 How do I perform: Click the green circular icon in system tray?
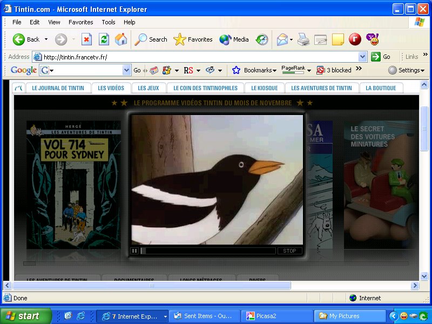point(423,316)
